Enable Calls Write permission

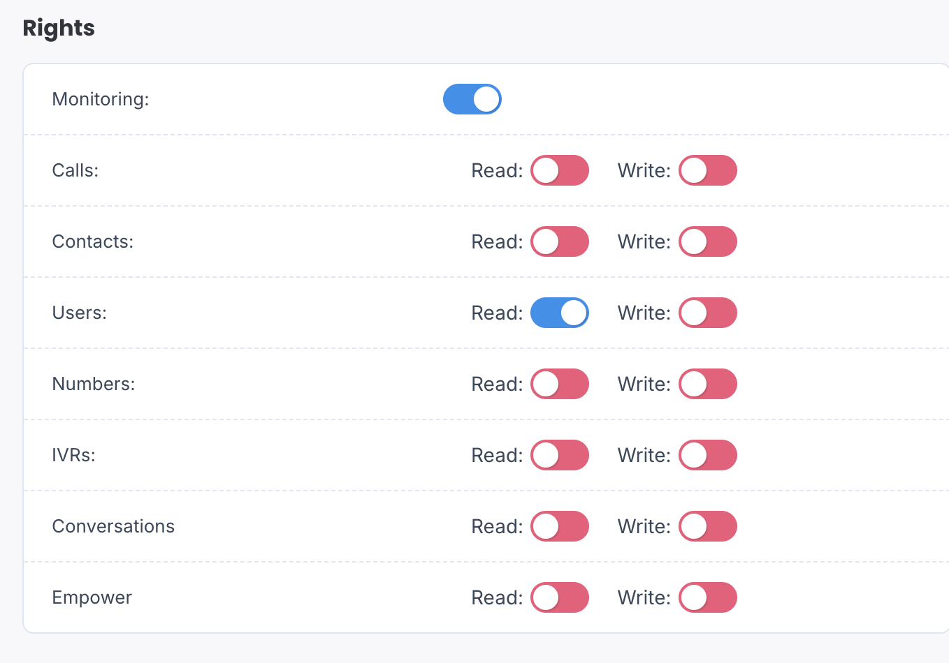[x=708, y=170]
